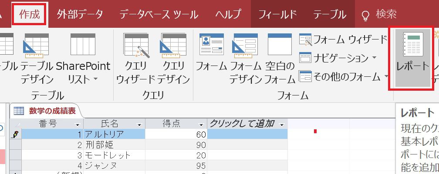This screenshot has height=174, width=439.
Task: Switch to the 作成 ribbon tab
Action: point(29,14)
